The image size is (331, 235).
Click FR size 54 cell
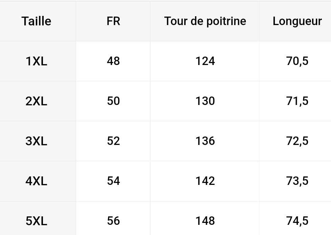pos(113,181)
